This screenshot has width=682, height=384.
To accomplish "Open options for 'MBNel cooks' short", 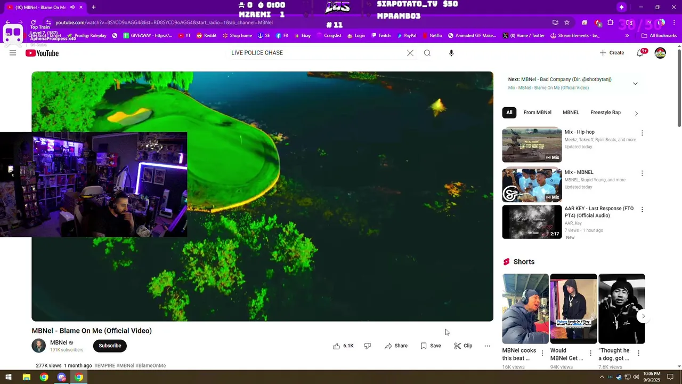I will [542, 353].
